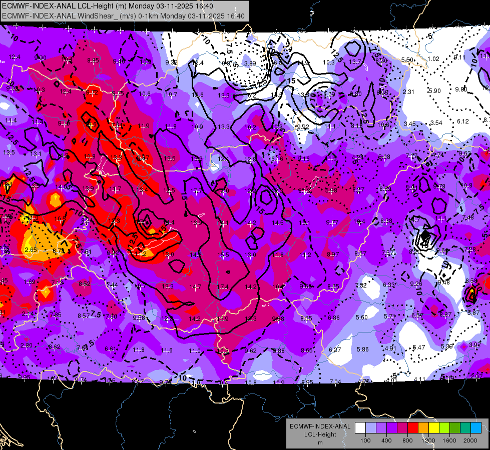Click the map value 7.32
Image resolution: width=490 pixels, height=450 pixels.
point(361,285)
